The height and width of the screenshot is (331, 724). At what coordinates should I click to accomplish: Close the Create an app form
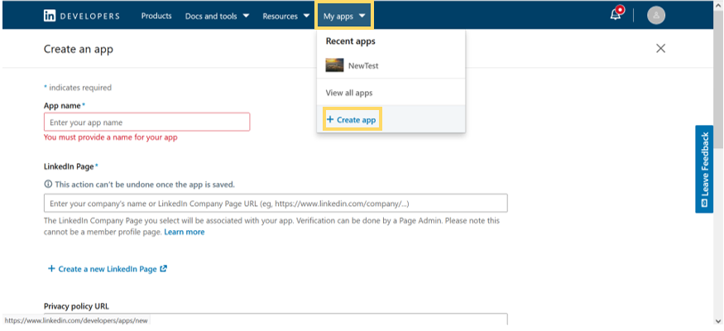661,49
